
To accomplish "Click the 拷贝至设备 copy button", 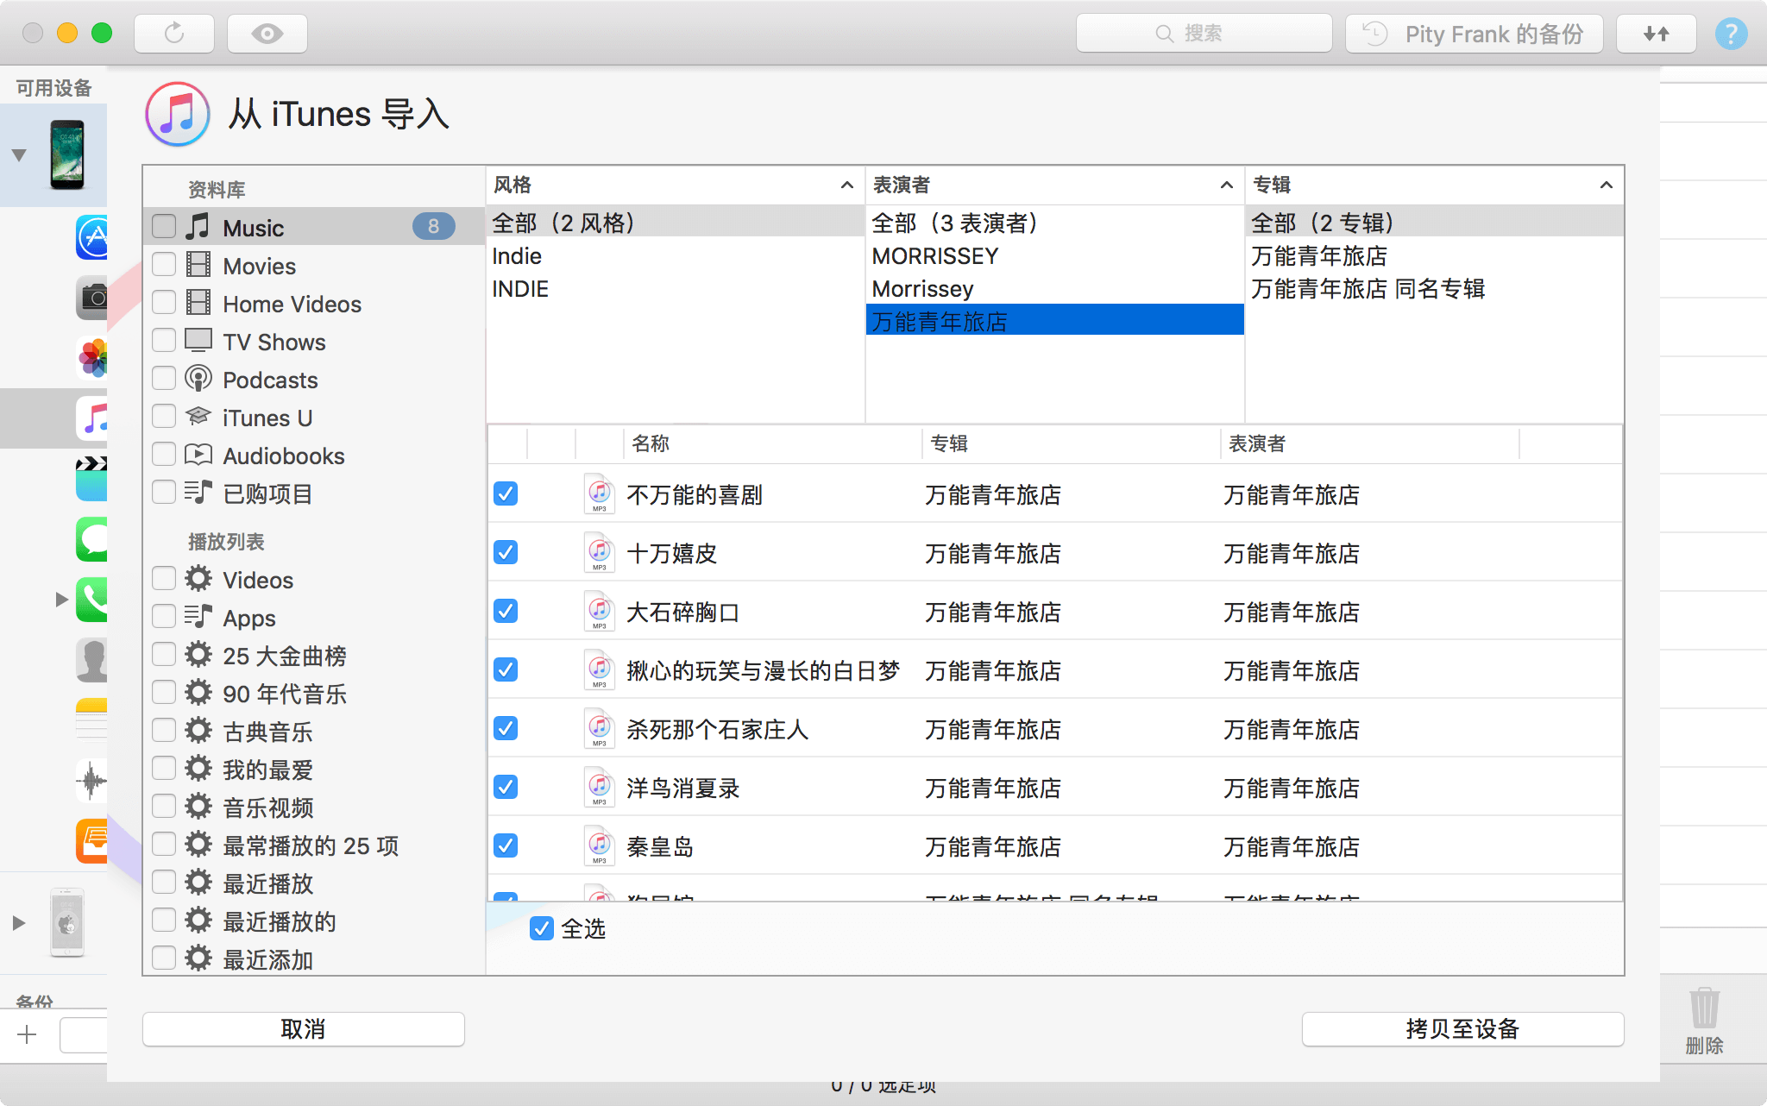I will click(1462, 1029).
